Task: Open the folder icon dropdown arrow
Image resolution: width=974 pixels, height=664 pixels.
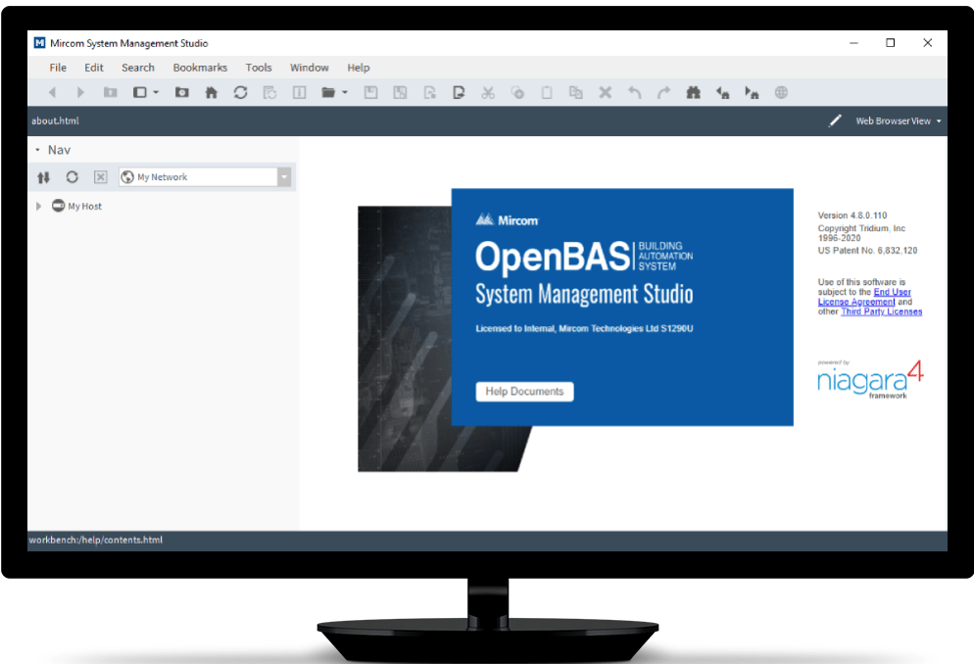Action: pos(345,92)
